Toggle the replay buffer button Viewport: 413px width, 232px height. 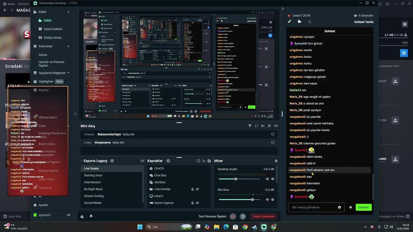243,217
